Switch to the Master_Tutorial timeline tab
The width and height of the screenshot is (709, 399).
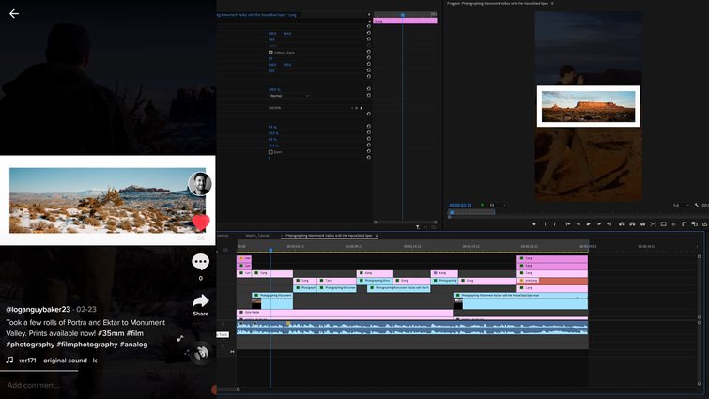(255, 236)
